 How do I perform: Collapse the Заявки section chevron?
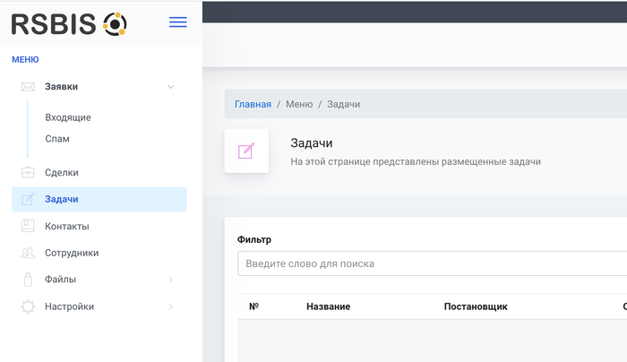[170, 87]
